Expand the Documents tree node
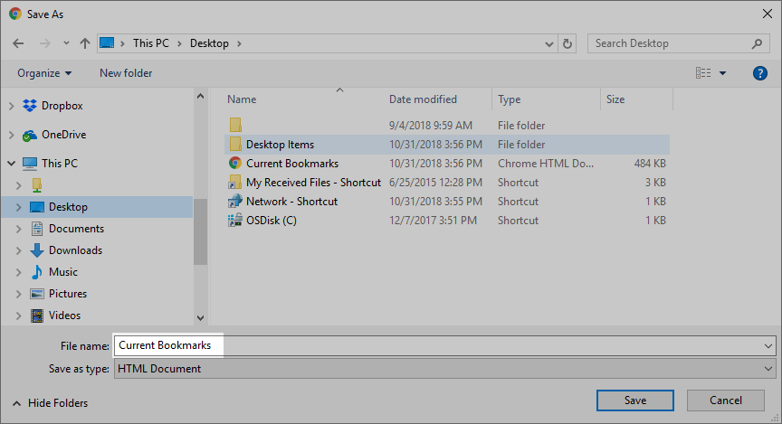Viewport: 782px width, 424px height. pos(18,229)
